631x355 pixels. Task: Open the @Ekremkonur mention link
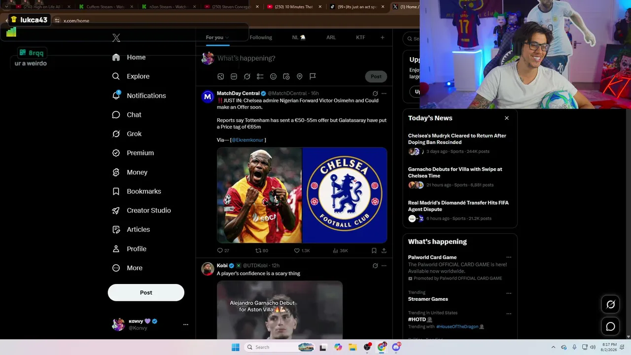pos(247,140)
